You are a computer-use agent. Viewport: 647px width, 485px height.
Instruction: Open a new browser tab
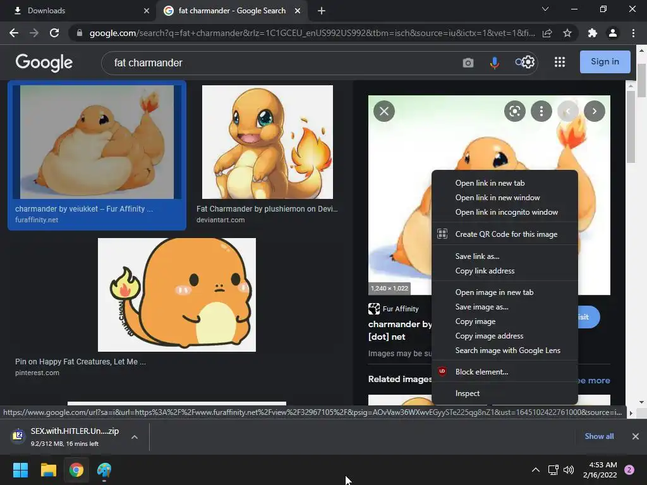tap(322, 11)
